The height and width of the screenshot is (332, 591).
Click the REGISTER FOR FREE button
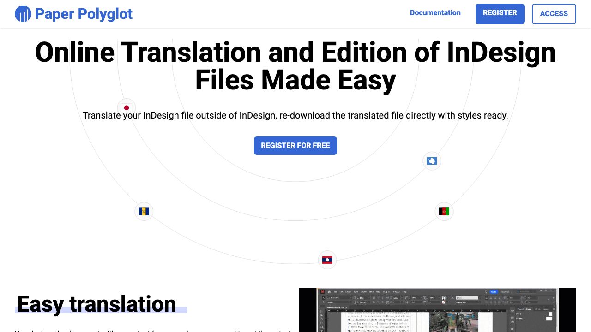[295, 146]
